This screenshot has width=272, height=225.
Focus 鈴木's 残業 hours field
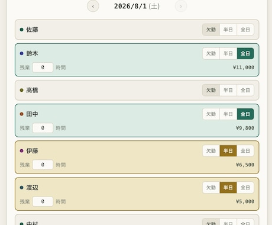point(43,67)
